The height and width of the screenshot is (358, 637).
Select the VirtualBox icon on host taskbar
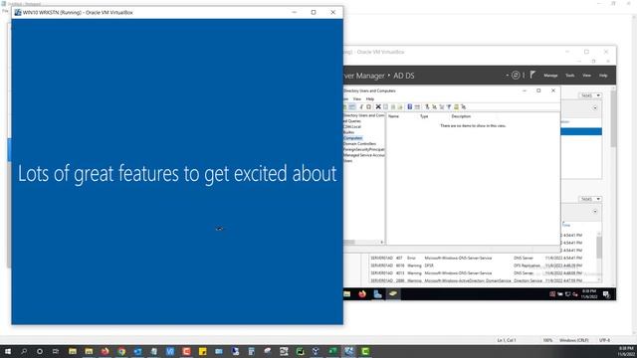point(349,351)
